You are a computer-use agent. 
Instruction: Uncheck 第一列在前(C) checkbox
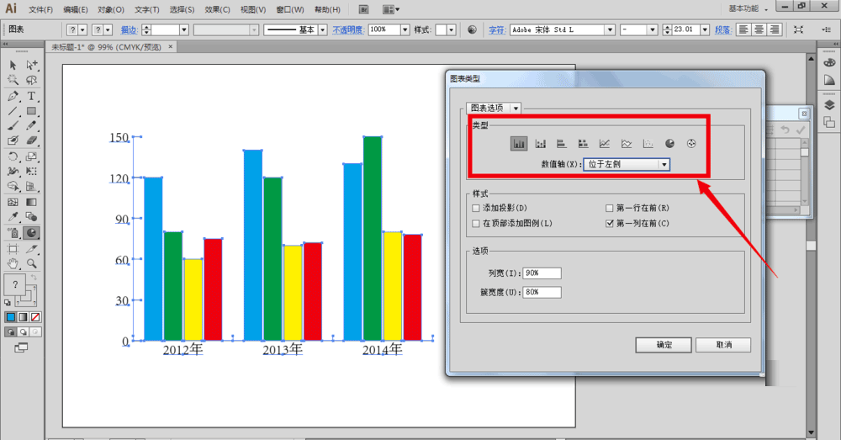click(609, 223)
